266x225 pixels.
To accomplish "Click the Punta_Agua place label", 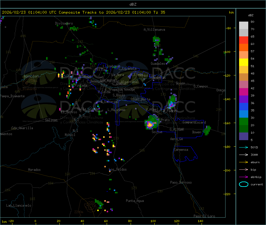I will (x=135, y=201).
